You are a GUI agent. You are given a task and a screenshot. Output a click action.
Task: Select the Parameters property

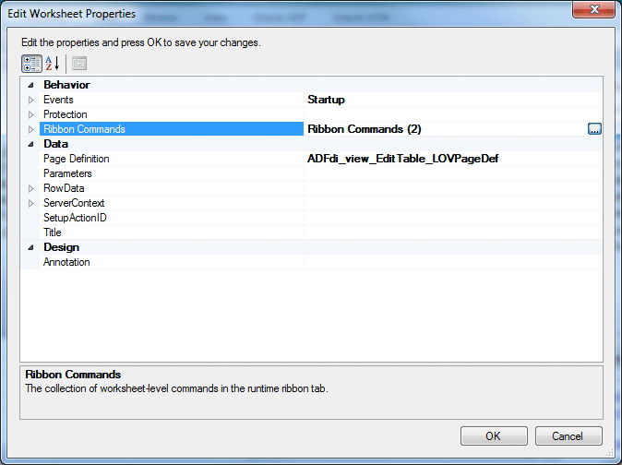172,173
